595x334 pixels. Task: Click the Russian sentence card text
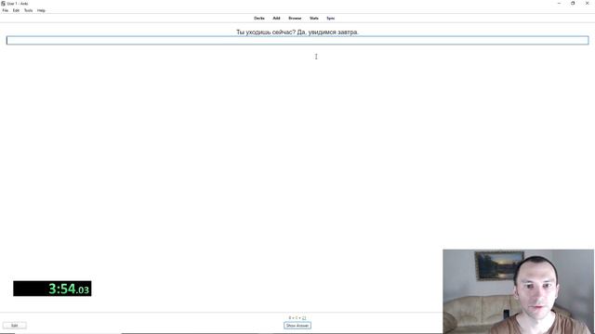[297, 32]
